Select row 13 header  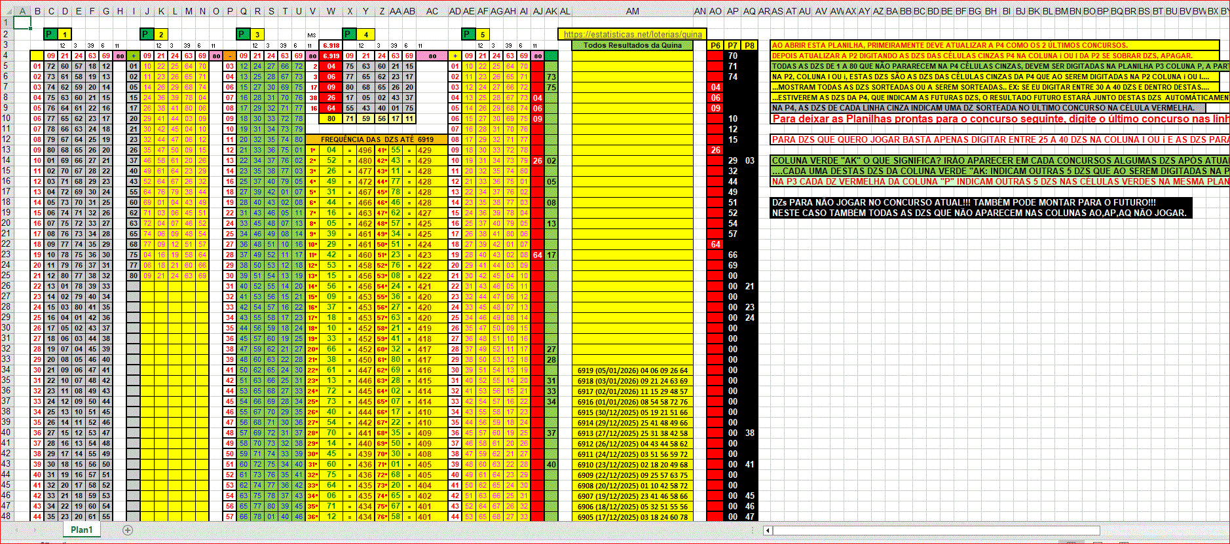[7, 150]
